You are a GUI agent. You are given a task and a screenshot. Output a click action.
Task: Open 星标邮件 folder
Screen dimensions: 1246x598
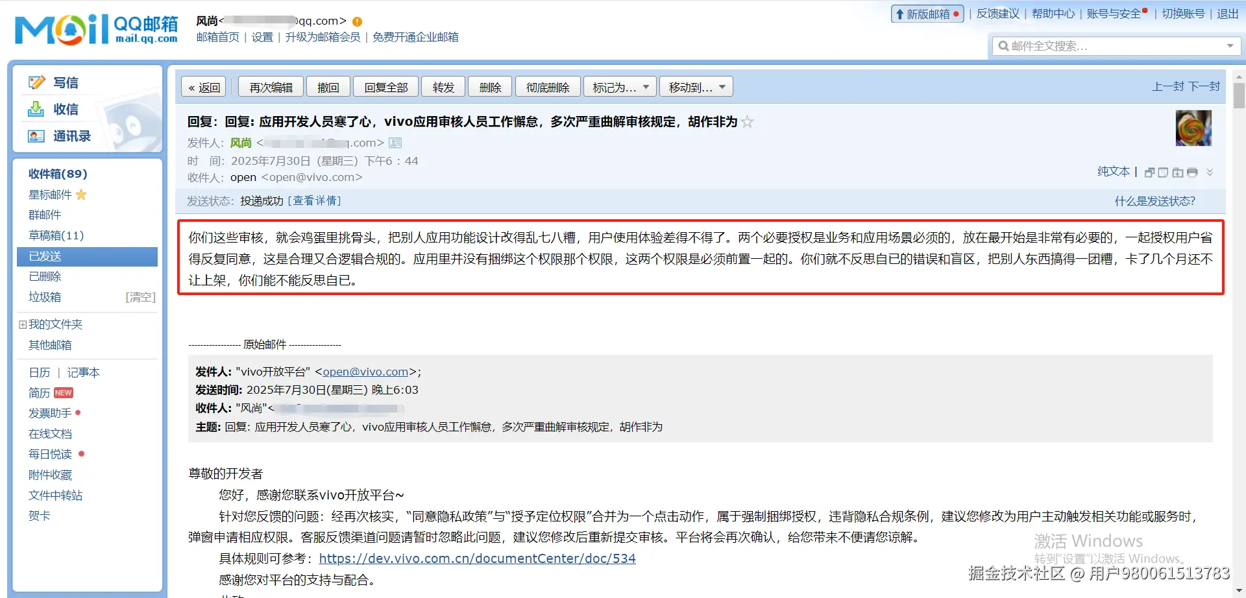[x=50, y=195]
